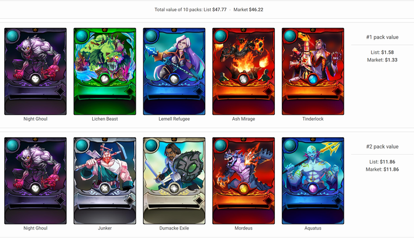Image resolution: width=414 pixels, height=238 pixels.
Task: Click the death skull icon on first Night Ghoul
Action: 36,79
